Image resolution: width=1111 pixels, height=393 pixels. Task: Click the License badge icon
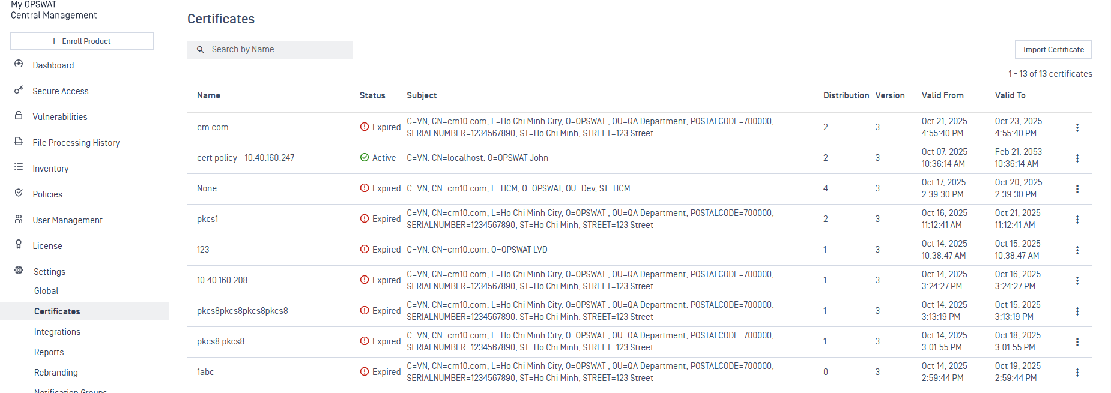coord(19,245)
